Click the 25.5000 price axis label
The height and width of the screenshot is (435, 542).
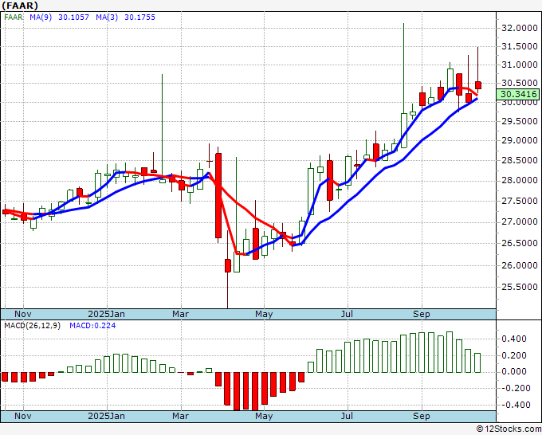(x=519, y=287)
